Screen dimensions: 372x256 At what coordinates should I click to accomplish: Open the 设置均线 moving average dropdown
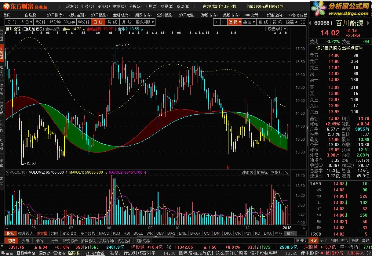(276, 29)
